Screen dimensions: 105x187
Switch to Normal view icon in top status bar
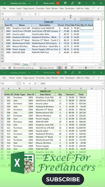(x=60, y=68)
